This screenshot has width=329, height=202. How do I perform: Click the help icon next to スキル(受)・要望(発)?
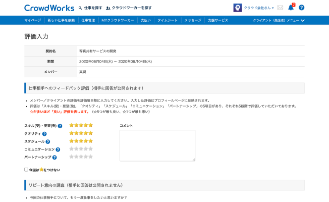coord(60,126)
